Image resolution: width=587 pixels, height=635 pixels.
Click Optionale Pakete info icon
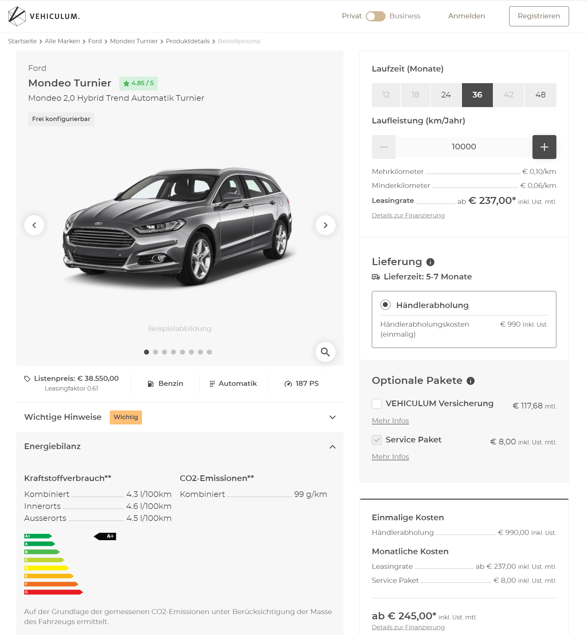(x=471, y=381)
